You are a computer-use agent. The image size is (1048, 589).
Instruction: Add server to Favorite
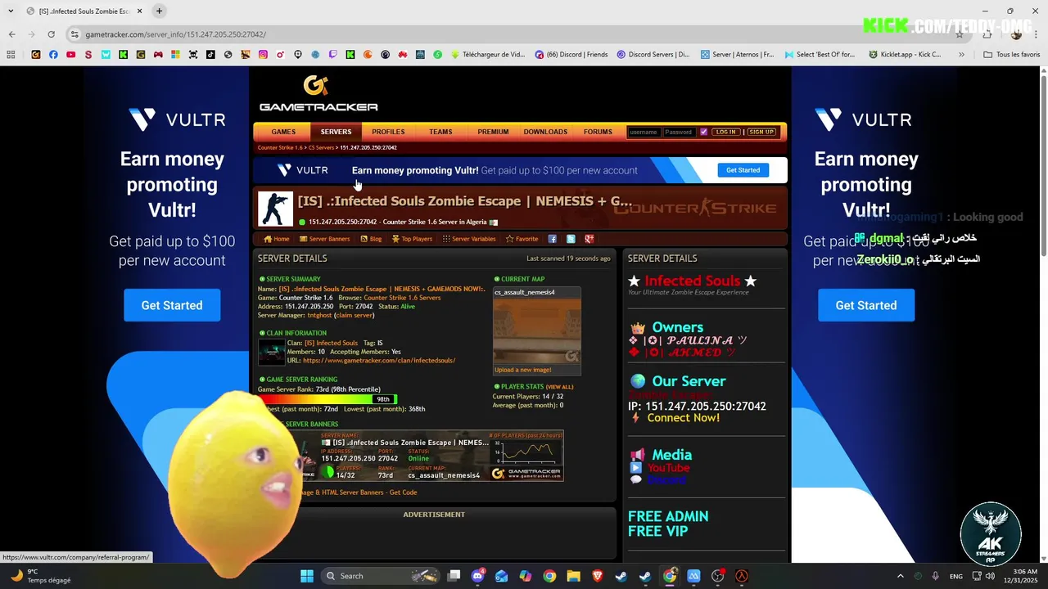(522, 239)
